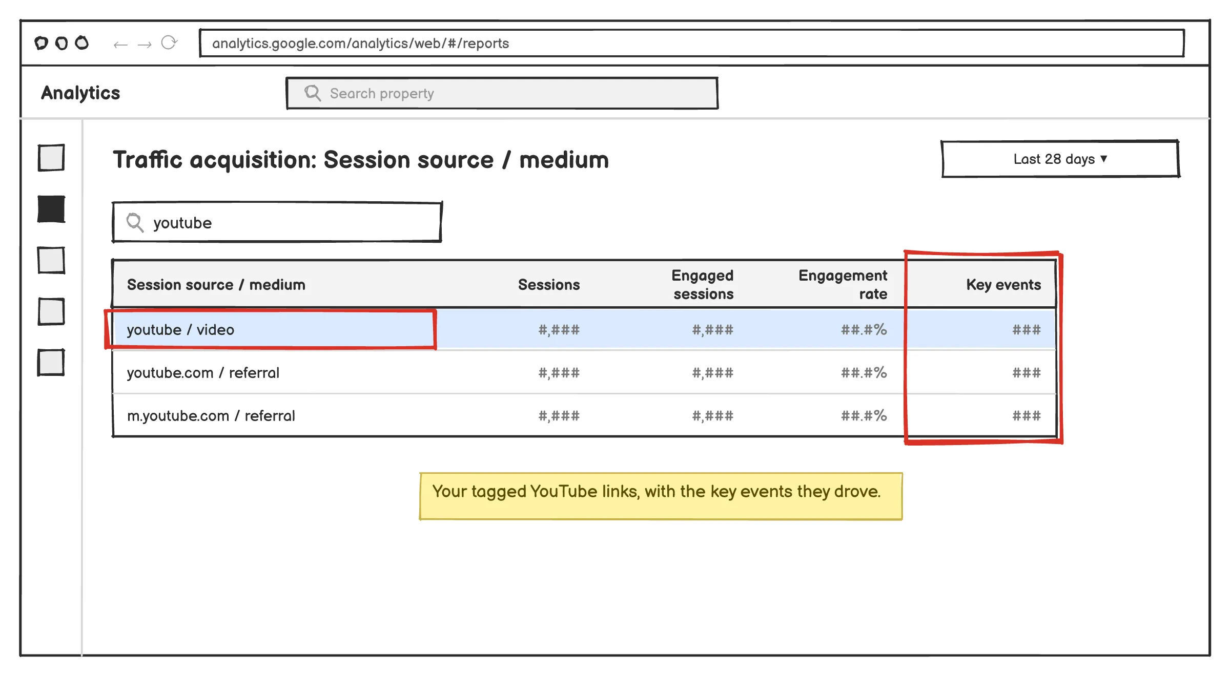Screen dimensions: 1230x676
Task: Open the fifth sidebar navigation icon
Action: click(x=51, y=363)
